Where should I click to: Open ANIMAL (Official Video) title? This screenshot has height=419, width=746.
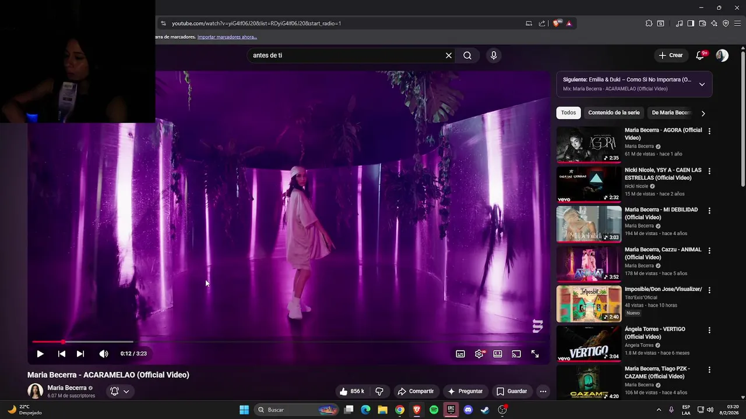pos(663,253)
